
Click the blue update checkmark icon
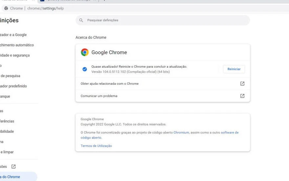click(85, 69)
